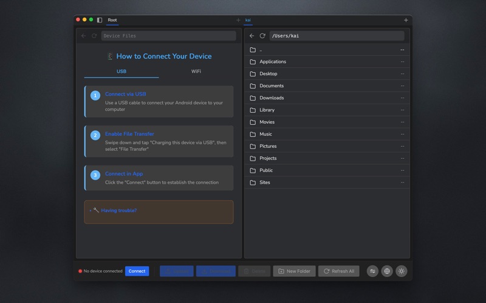Click the parent directory '..' folder icon
Image resolution: width=486 pixels, height=303 pixels.
(x=253, y=50)
